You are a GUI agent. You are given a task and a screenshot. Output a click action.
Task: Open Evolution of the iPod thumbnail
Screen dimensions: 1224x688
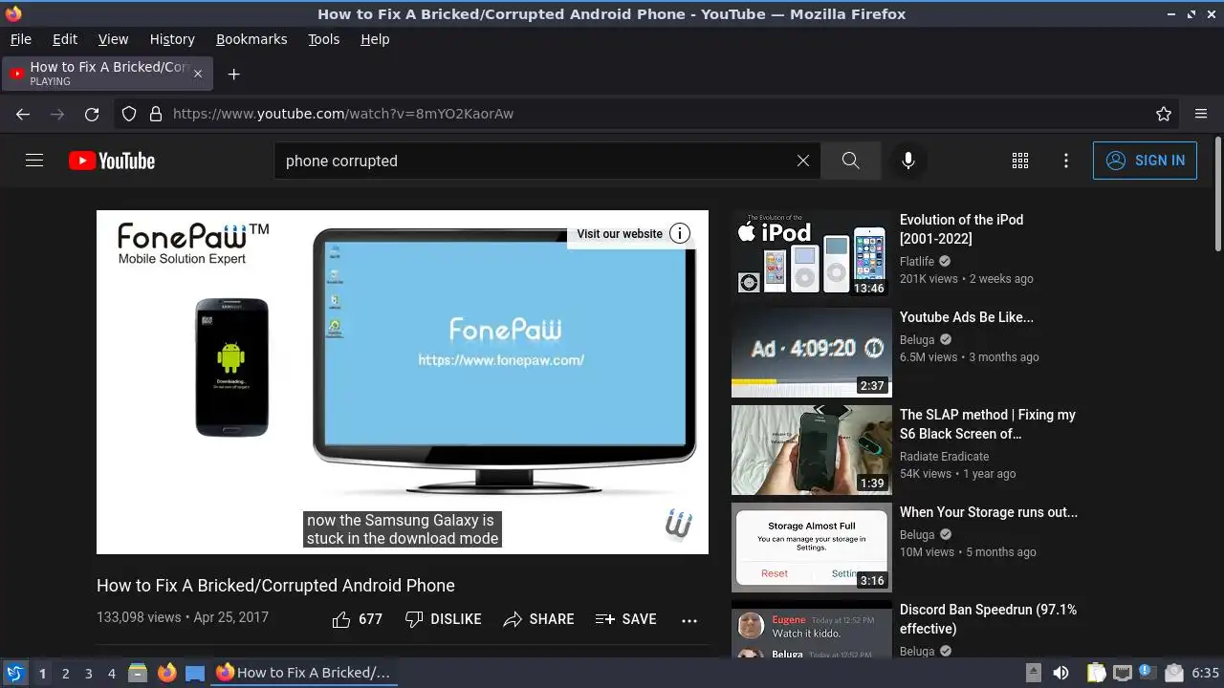(x=812, y=254)
